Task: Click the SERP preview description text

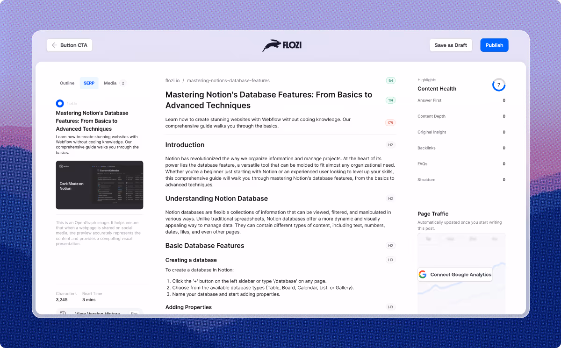Action: (x=97, y=145)
